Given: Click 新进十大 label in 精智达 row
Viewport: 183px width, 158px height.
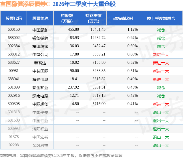Looking at the screenshot, I should pos(161,63).
